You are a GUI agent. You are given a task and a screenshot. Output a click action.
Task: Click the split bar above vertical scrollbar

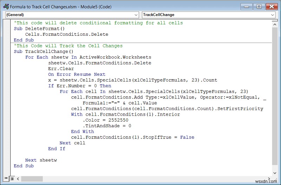(x=275, y=21)
